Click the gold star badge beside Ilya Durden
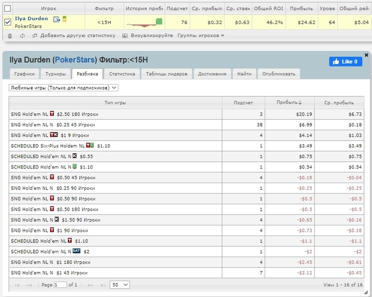Viewport: 372px width, 297px height. (x=64, y=19)
